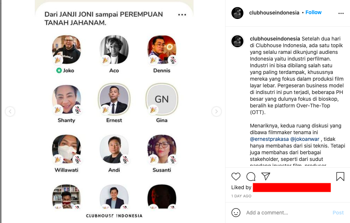Open clubhouseindonesia header profile picture
This screenshot has height=223, width=350.
[237, 13]
